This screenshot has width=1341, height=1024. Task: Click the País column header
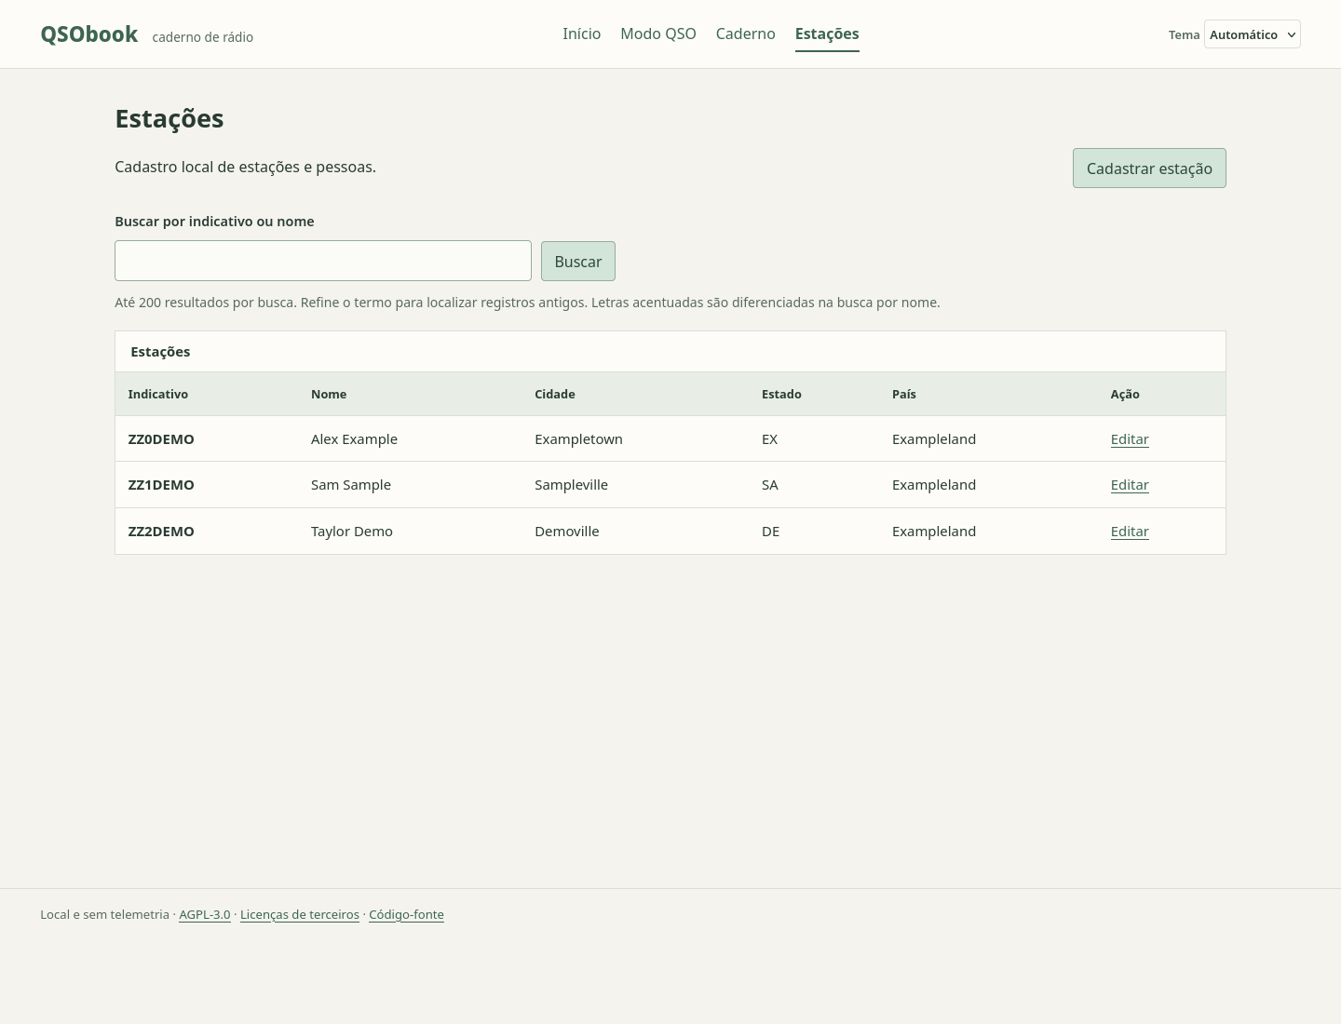pos(904,394)
